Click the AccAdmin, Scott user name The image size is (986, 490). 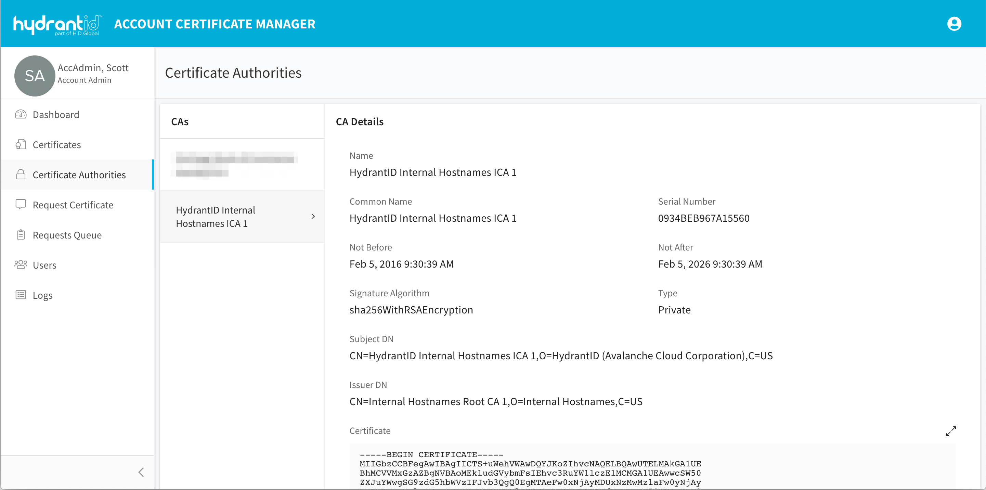pos(93,68)
